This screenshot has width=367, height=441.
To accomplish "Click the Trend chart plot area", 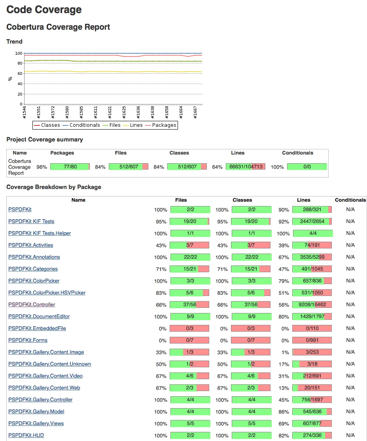I will pyautogui.click(x=111, y=77).
